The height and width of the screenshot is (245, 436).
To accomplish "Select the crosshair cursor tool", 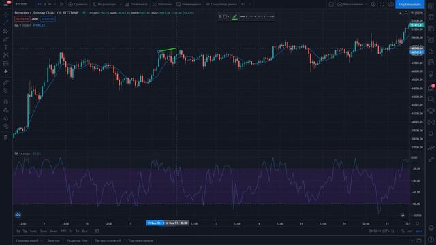I will coord(6,14).
